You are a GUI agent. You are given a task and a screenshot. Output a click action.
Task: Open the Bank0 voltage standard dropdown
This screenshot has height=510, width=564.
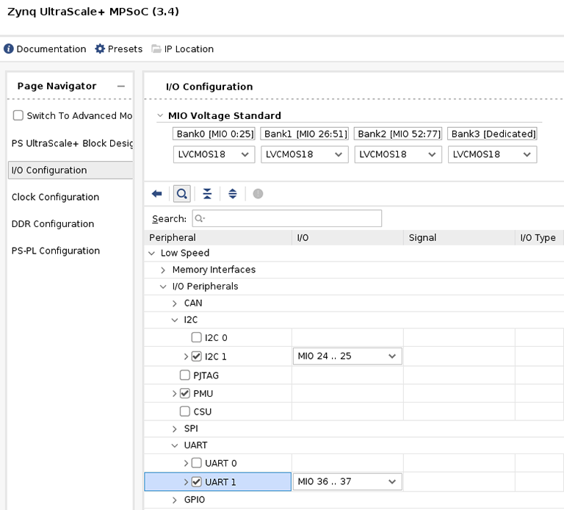pos(214,155)
